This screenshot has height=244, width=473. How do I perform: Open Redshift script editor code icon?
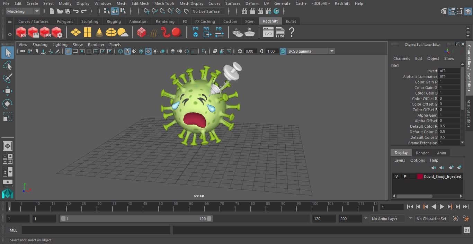pyautogui.click(x=268, y=33)
